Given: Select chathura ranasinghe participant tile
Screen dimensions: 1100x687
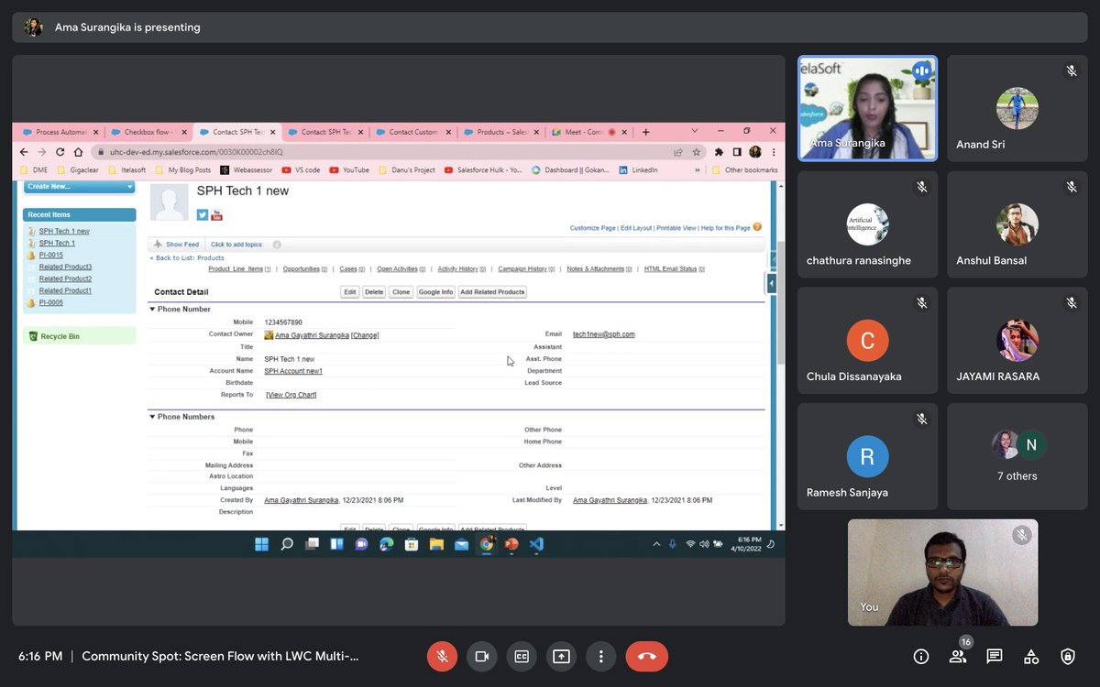Looking at the screenshot, I should (867, 224).
